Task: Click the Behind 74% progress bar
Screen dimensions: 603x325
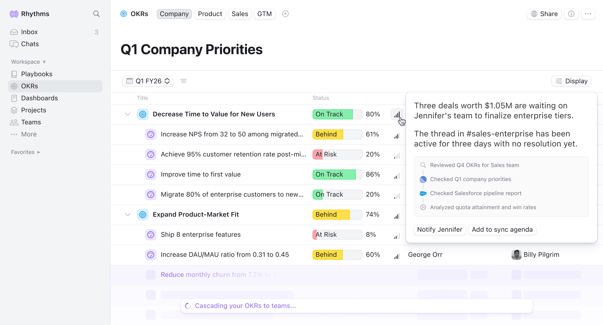Action: coord(337,215)
